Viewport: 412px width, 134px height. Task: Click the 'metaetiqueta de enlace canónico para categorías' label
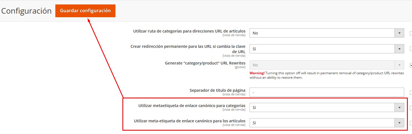(x=192, y=106)
